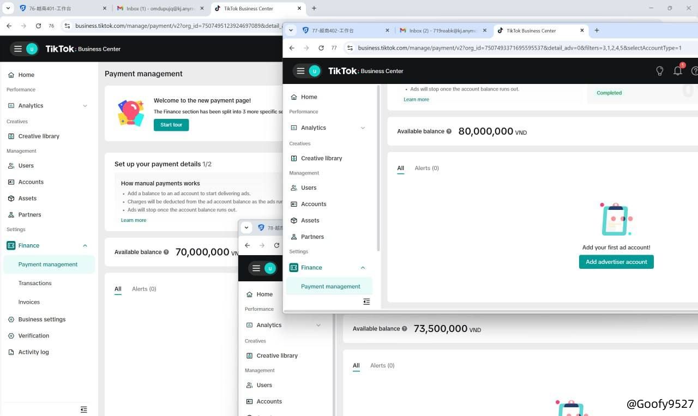Expand the Analytics chevron in window 78
This screenshot has width=698, height=416.
318,325
